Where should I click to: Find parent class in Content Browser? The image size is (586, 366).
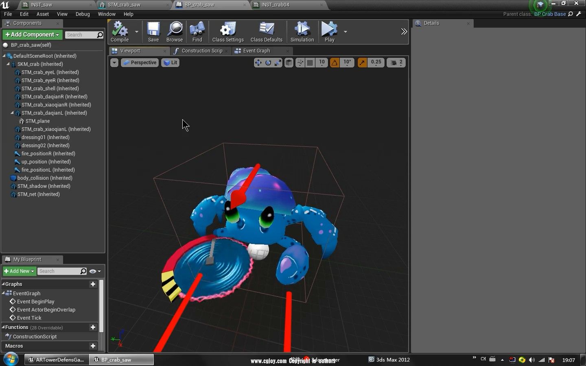click(571, 14)
